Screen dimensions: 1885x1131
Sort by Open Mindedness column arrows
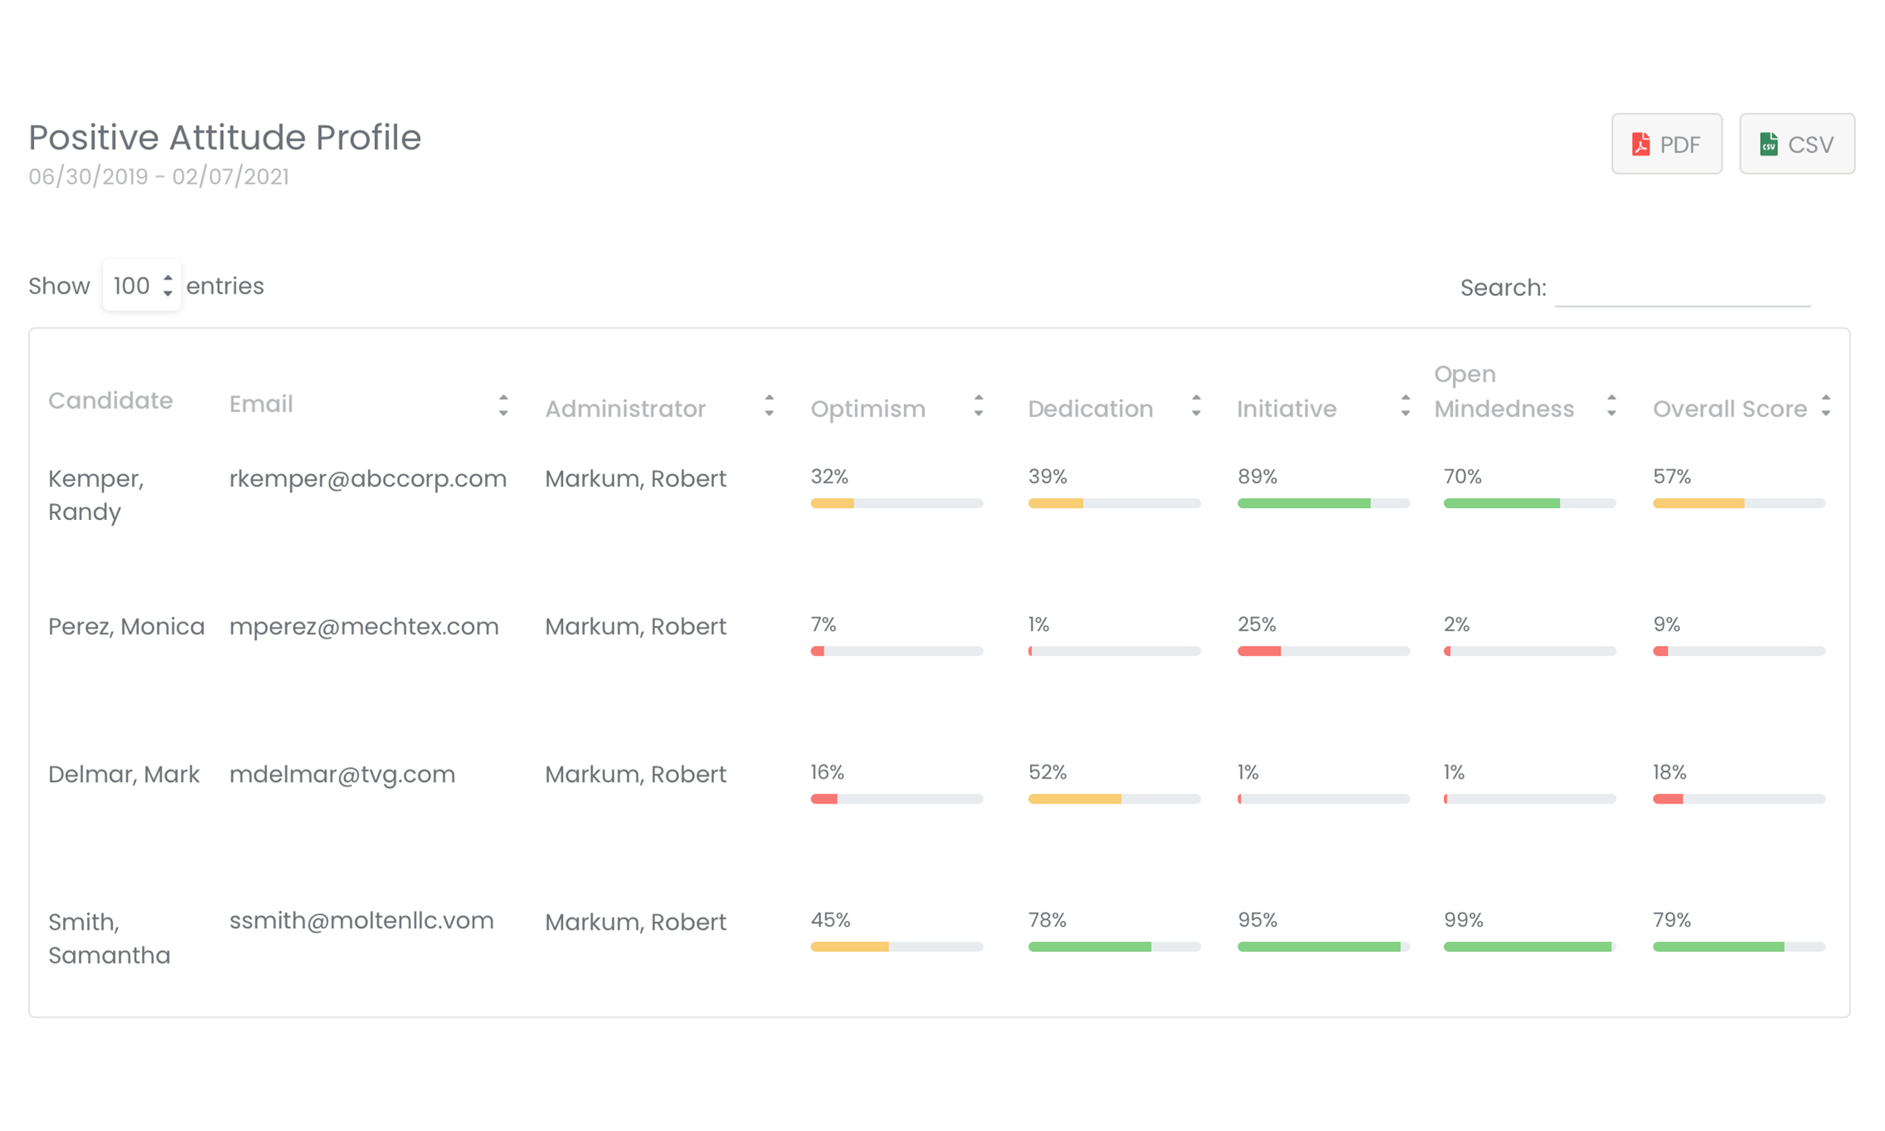(1611, 405)
